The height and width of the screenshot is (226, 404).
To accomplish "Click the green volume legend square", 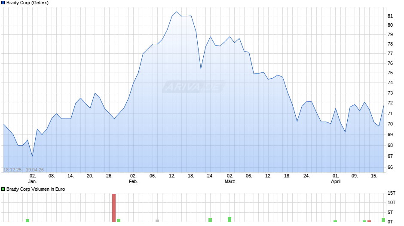I will (x=3, y=189).
